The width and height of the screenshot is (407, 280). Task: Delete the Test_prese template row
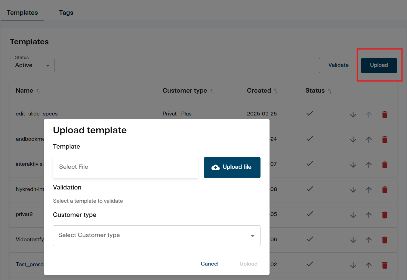coord(384,265)
